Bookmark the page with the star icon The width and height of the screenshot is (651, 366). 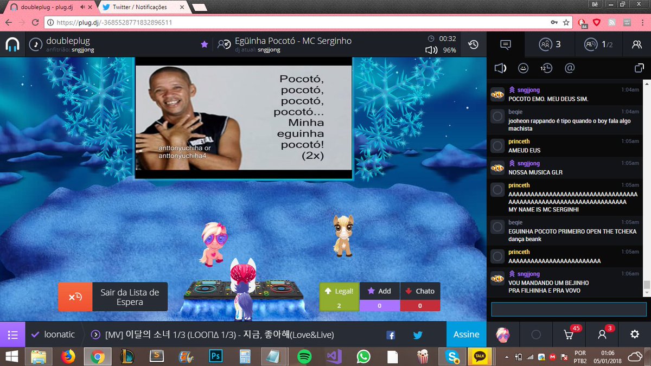point(566,22)
